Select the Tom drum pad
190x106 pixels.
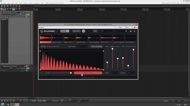click(x=106, y=39)
